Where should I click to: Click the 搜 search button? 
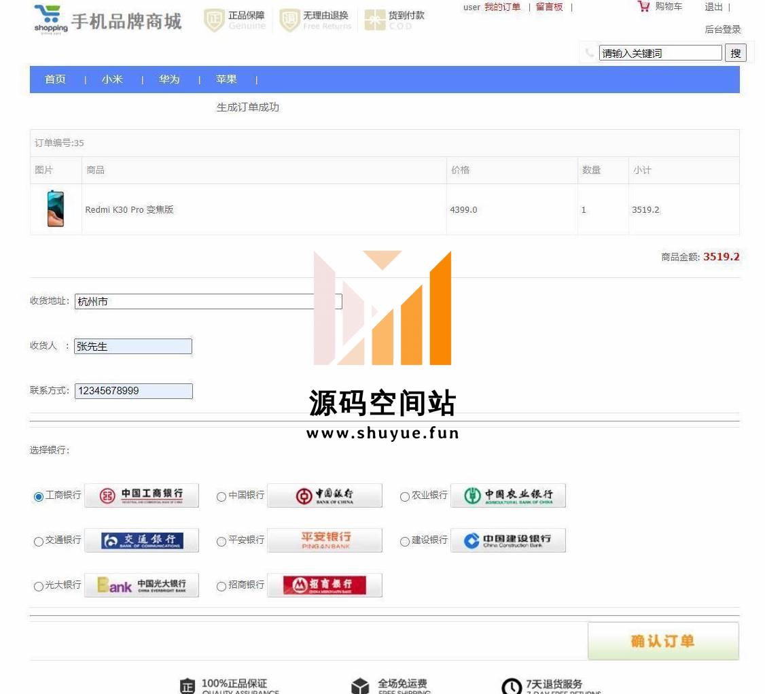(x=736, y=53)
